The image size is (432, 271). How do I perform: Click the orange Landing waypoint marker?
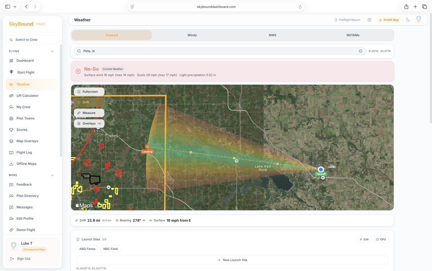(x=147, y=147)
